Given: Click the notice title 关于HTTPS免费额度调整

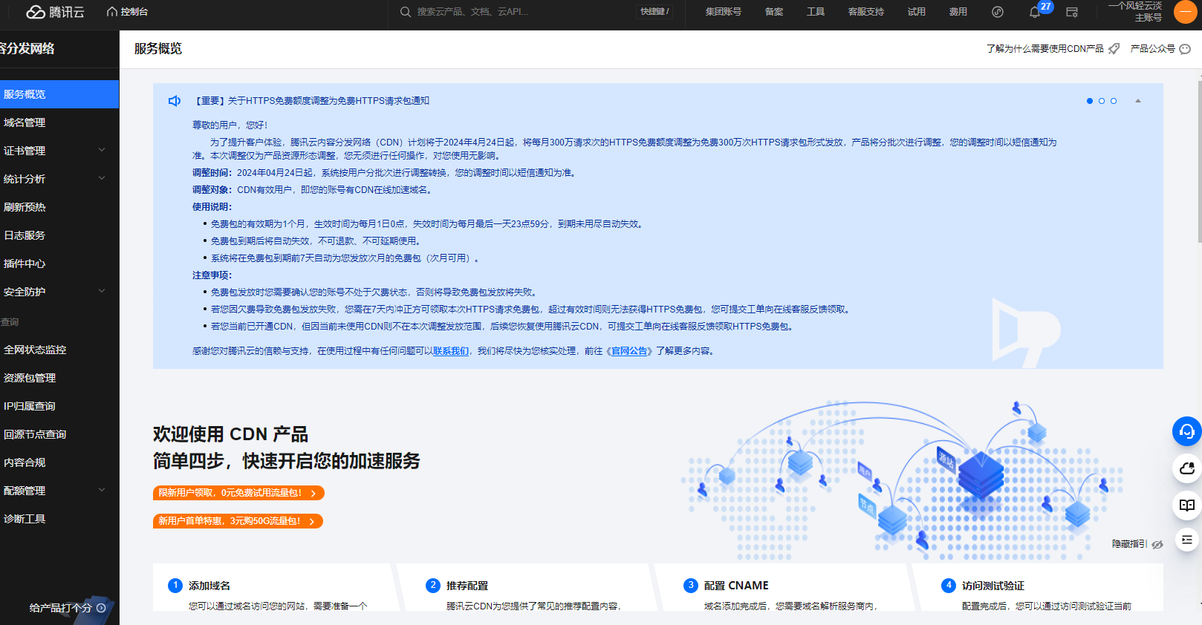Looking at the screenshot, I should tap(313, 101).
